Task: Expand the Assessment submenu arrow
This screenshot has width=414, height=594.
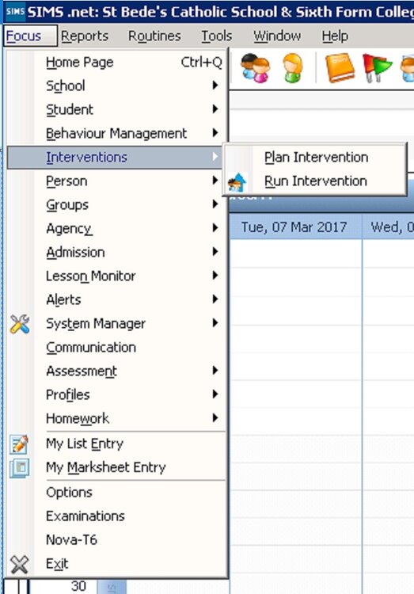Action: tap(215, 371)
